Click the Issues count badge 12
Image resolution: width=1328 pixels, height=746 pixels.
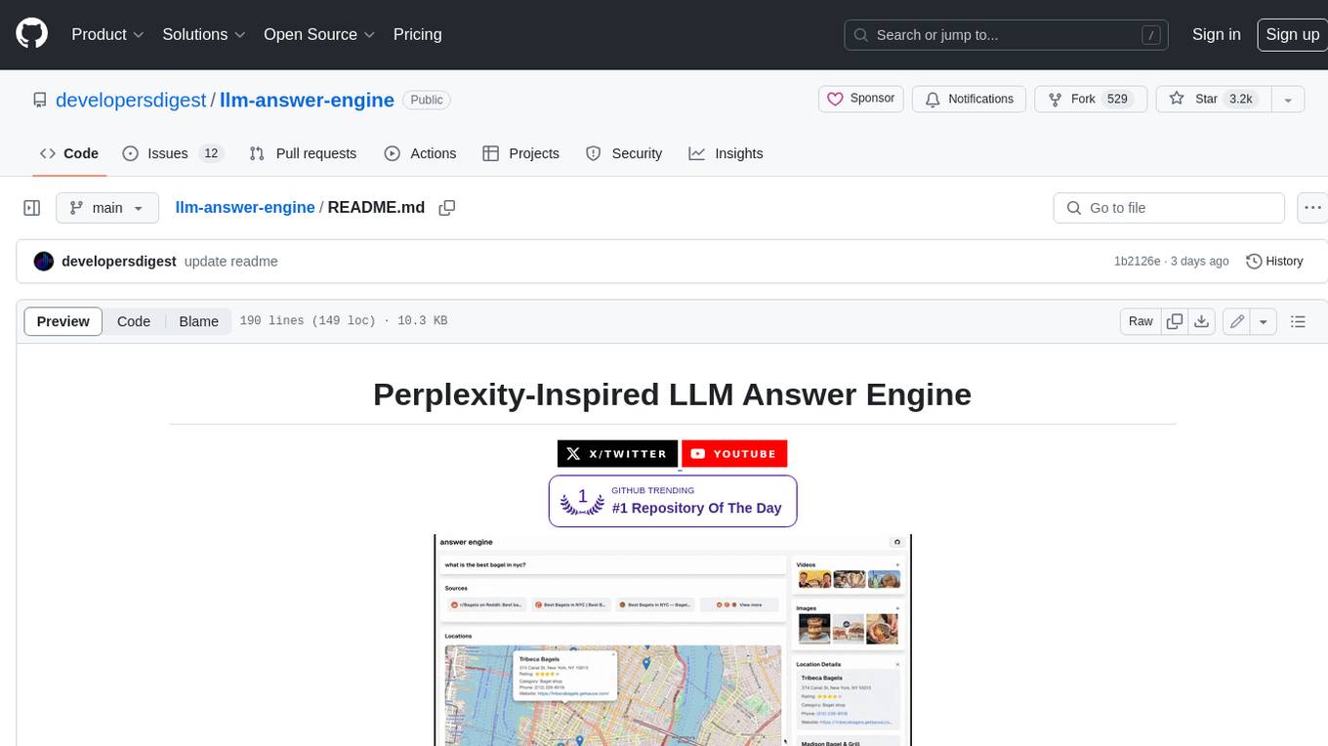[211, 153]
